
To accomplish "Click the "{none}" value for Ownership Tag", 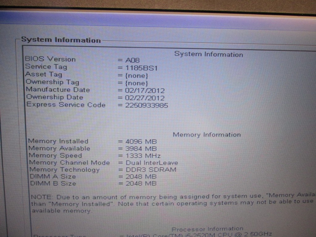I will coord(137,83).
